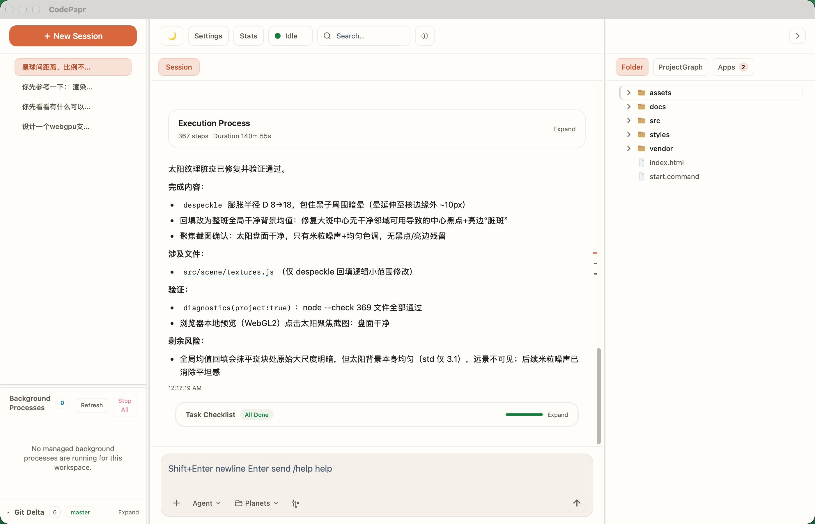
Task: Start a New Session
Action: coord(73,36)
